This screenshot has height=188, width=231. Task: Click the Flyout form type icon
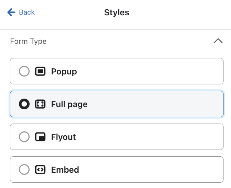coord(40,137)
